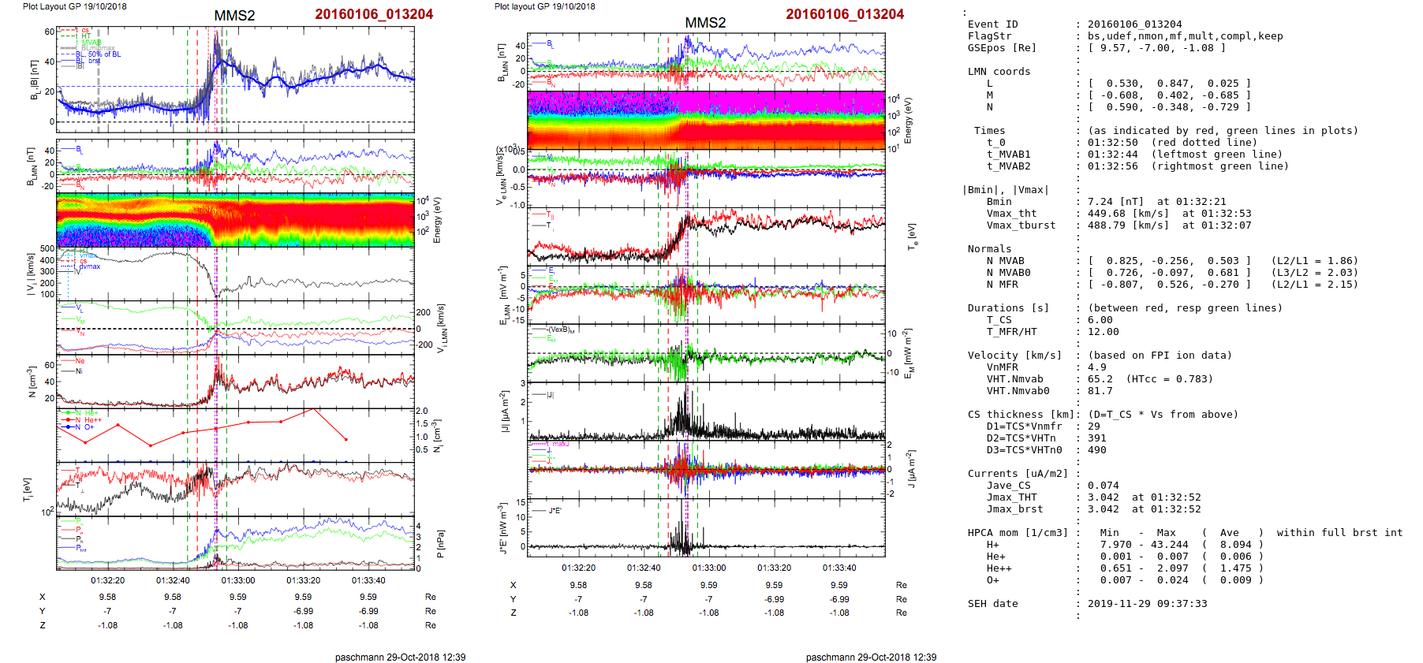Click the J*E panel at the bottom of the right plot

(x=705, y=528)
